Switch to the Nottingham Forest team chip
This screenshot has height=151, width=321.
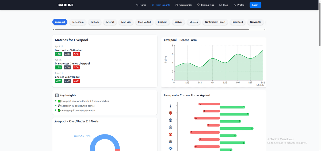pos(215,22)
